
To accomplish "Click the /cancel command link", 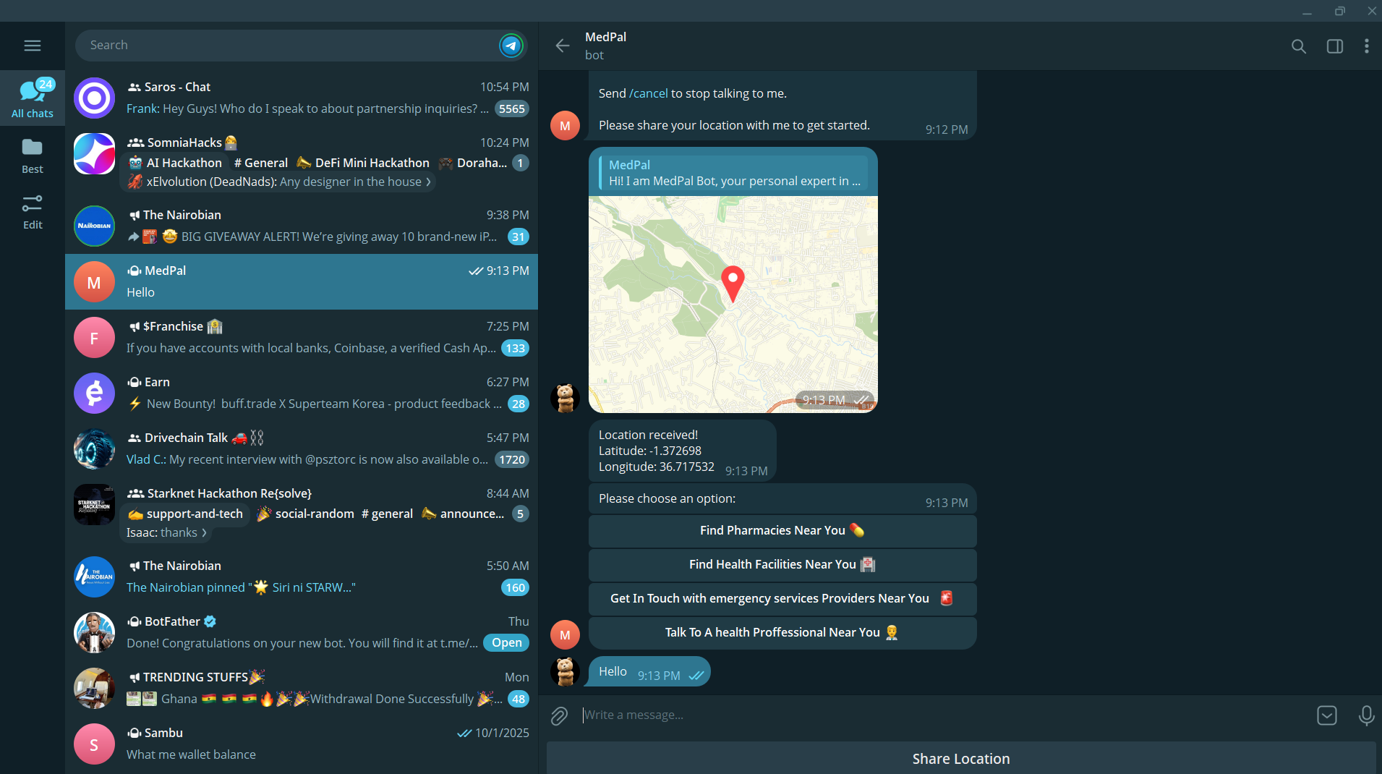I will pos(649,93).
